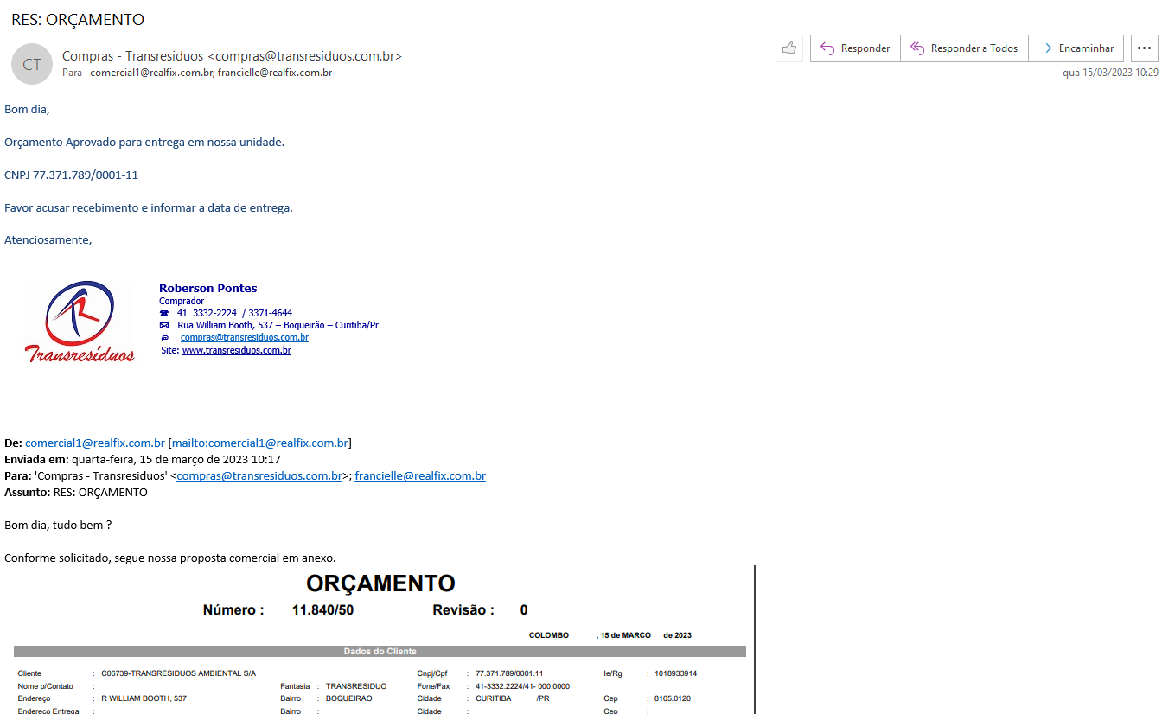Open compras@transresiduos.com.br link in signature
Viewport: 1162px width, 714px height.
pyautogui.click(x=244, y=338)
